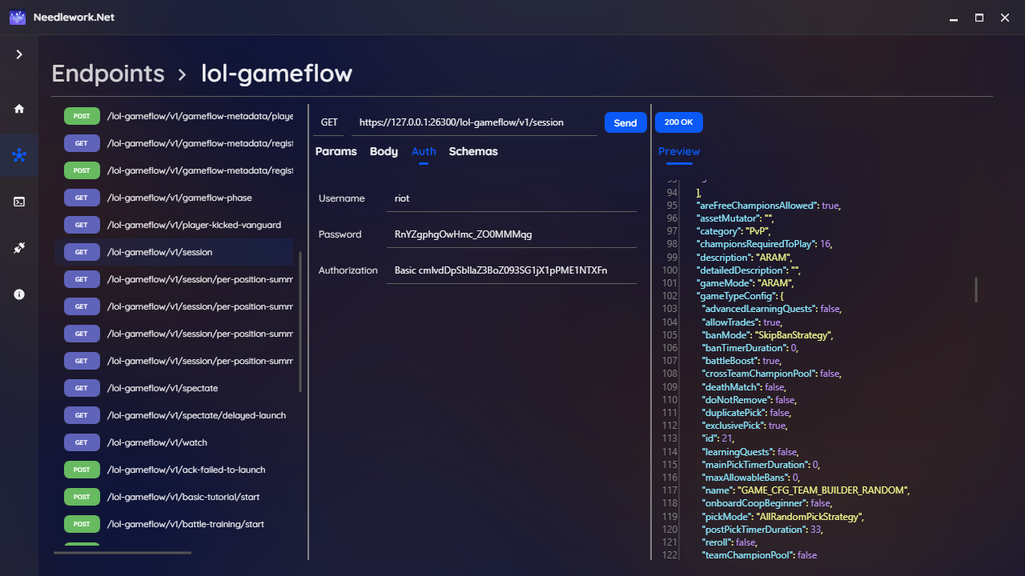
Task: Open the GET method selector
Action: pyautogui.click(x=328, y=122)
